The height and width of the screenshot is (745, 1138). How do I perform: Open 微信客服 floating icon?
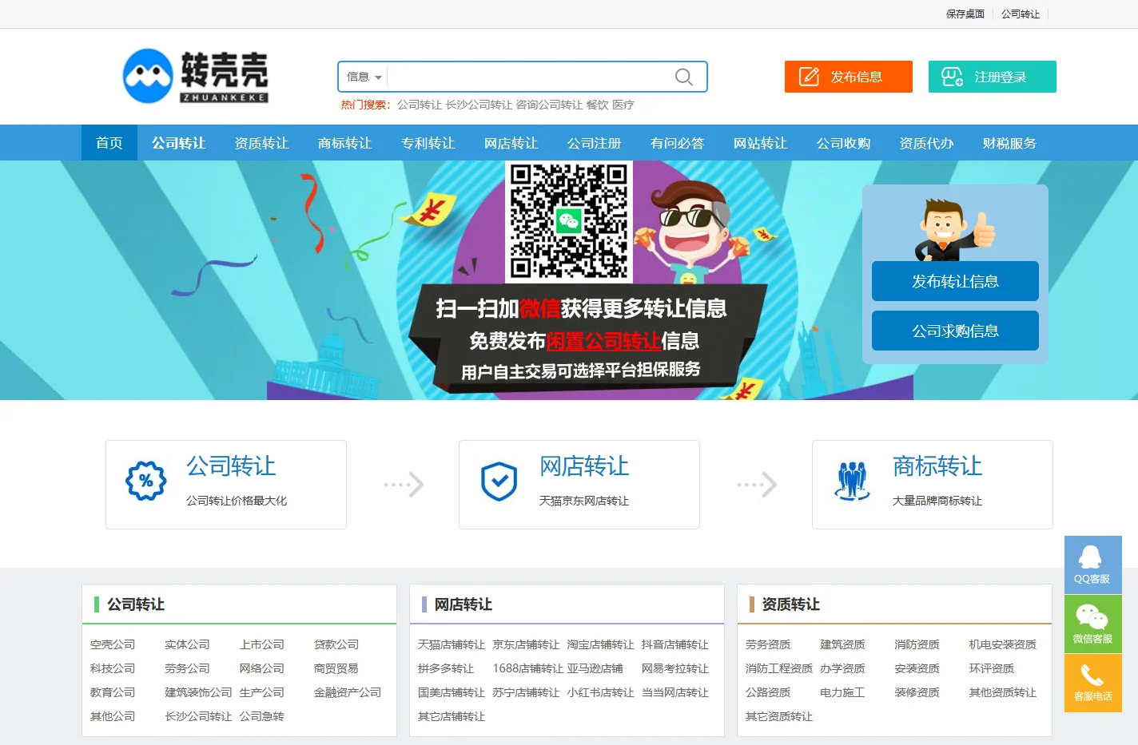[1092, 624]
